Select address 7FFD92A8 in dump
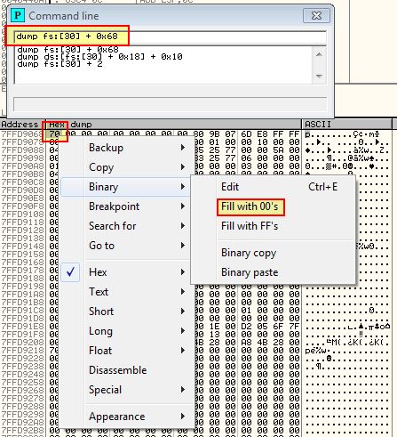 tap(22, 423)
